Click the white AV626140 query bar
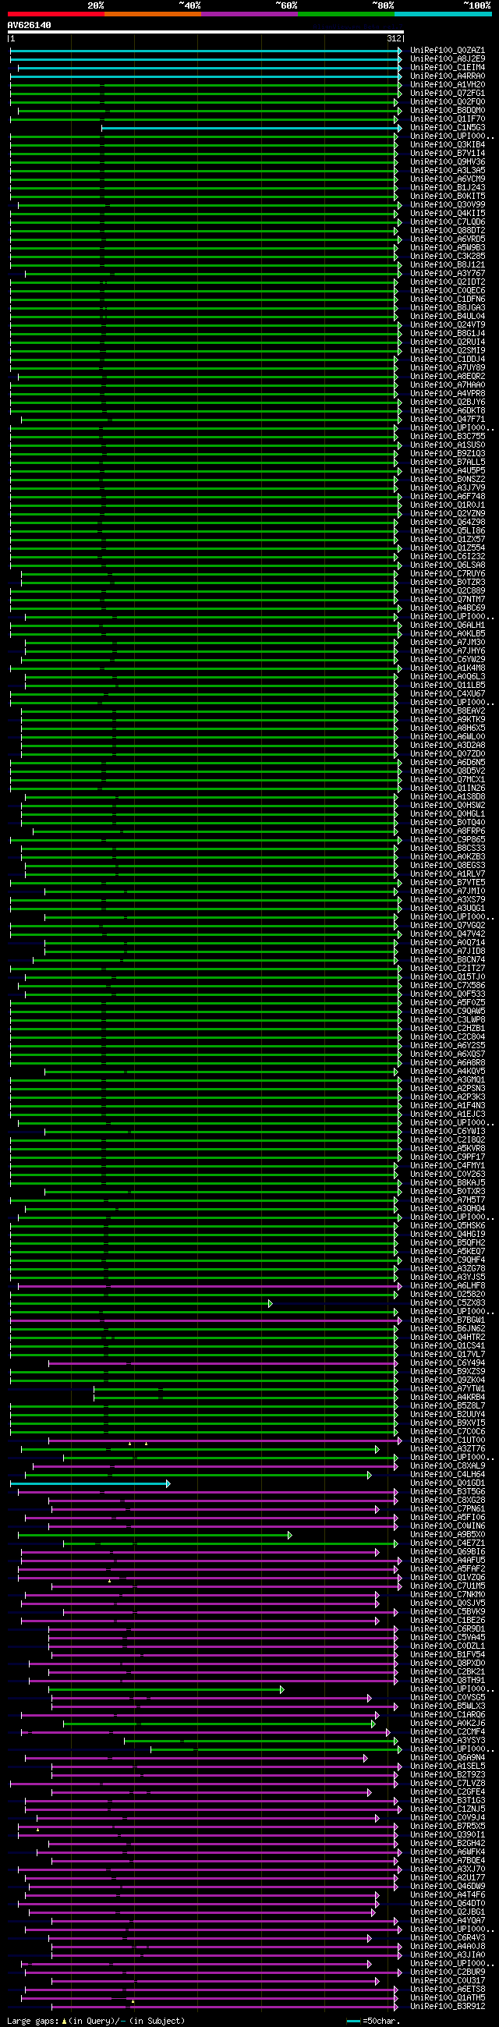The height and width of the screenshot is (2027, 499). click(205, 32)
